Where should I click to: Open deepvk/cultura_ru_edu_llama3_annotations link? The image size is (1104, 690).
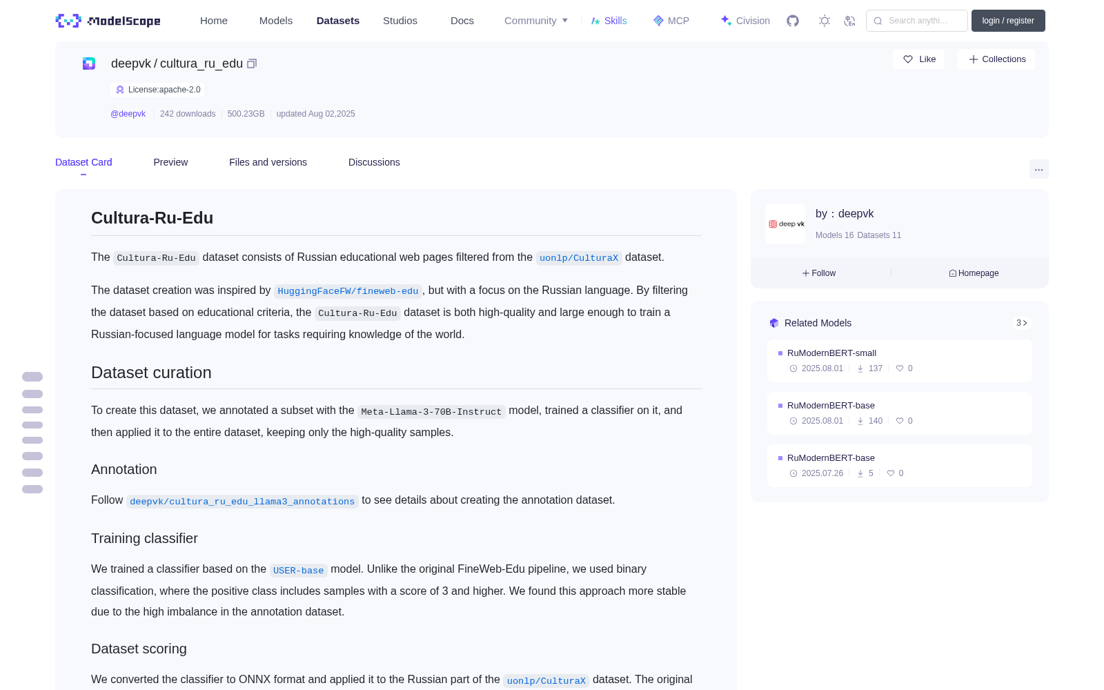(x=242, y=502)
